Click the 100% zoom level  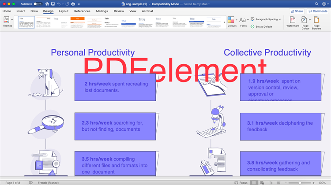point(322,183)
